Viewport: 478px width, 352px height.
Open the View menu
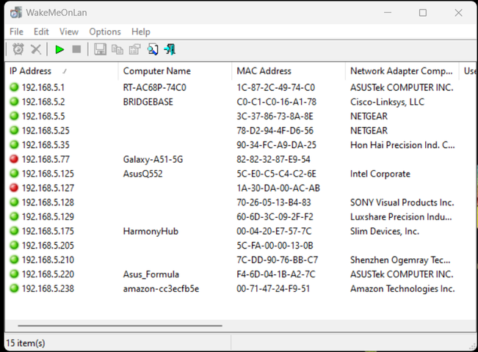[x=69, y=32]
